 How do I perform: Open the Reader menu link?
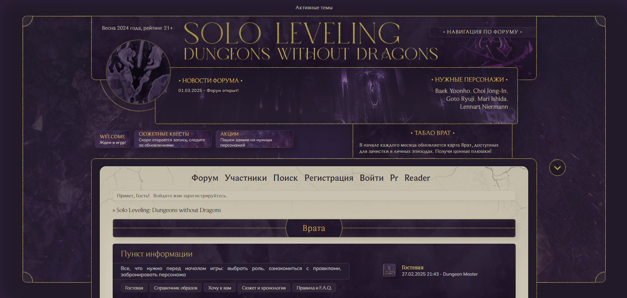coord(417,178)
